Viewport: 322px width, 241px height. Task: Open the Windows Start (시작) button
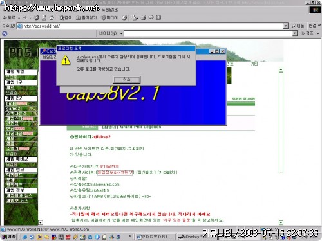9,237
